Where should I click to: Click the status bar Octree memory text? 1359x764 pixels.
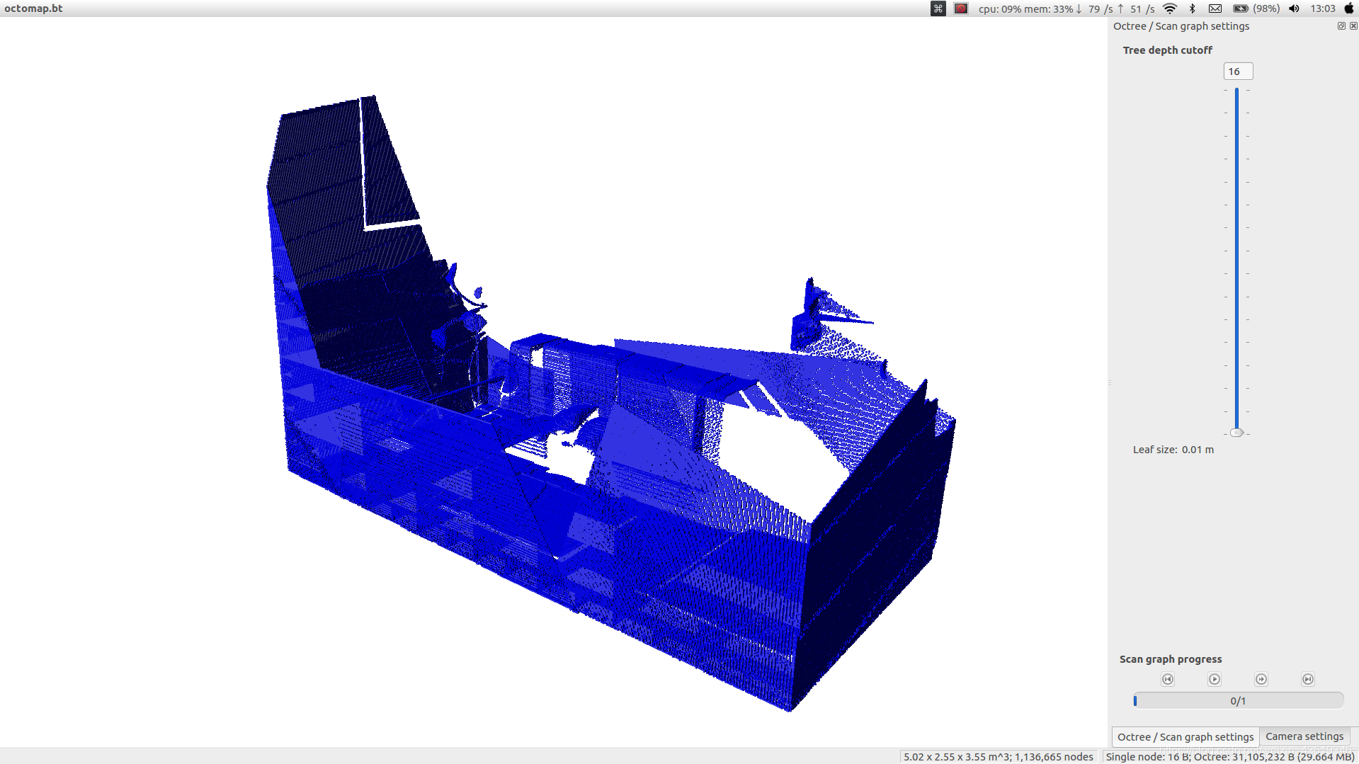1229,757
